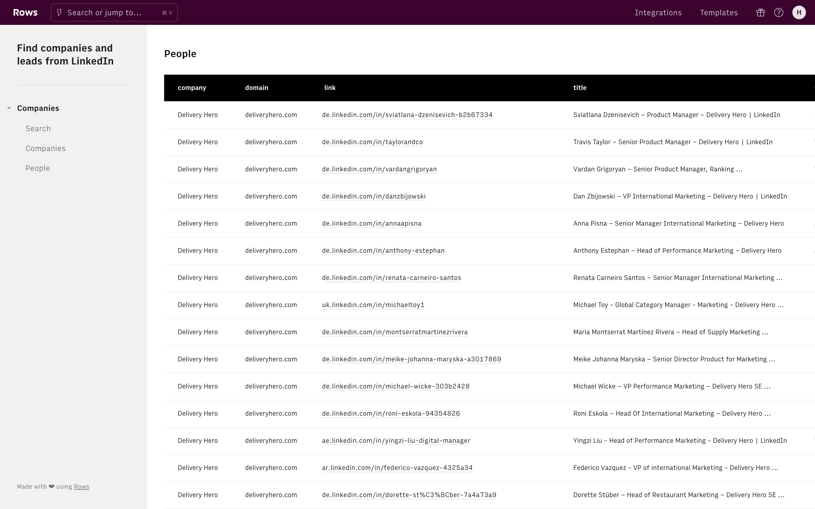
Task: Click the lightning bolt search icon
Action: pos(59,12)
